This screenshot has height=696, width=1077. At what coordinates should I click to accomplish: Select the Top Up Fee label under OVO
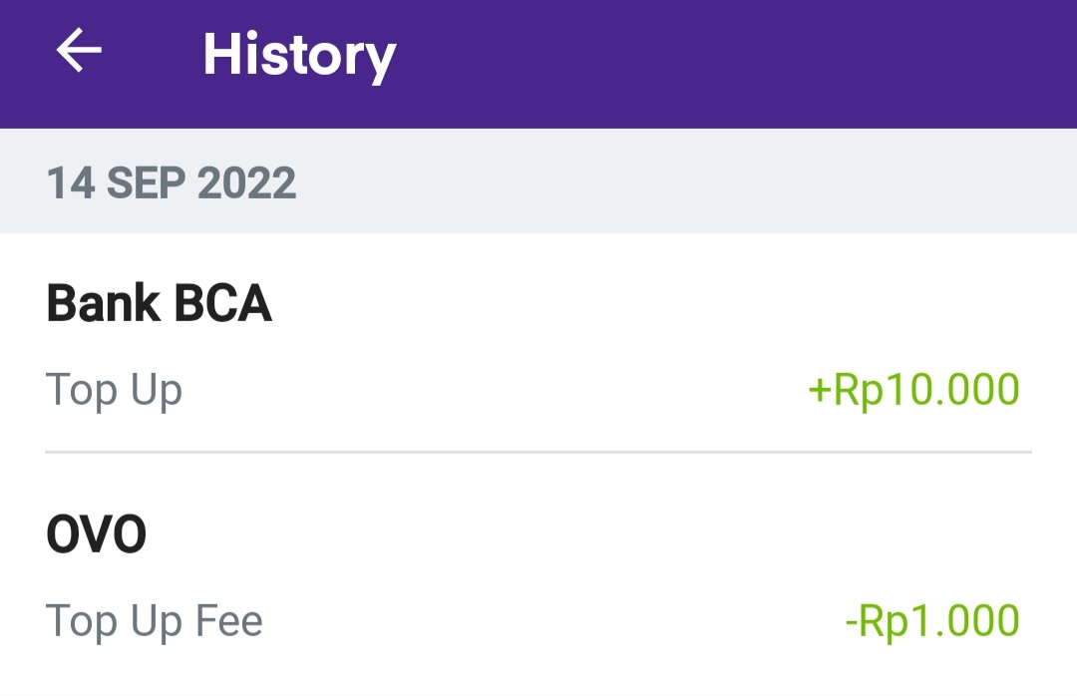tap(154, 620)
